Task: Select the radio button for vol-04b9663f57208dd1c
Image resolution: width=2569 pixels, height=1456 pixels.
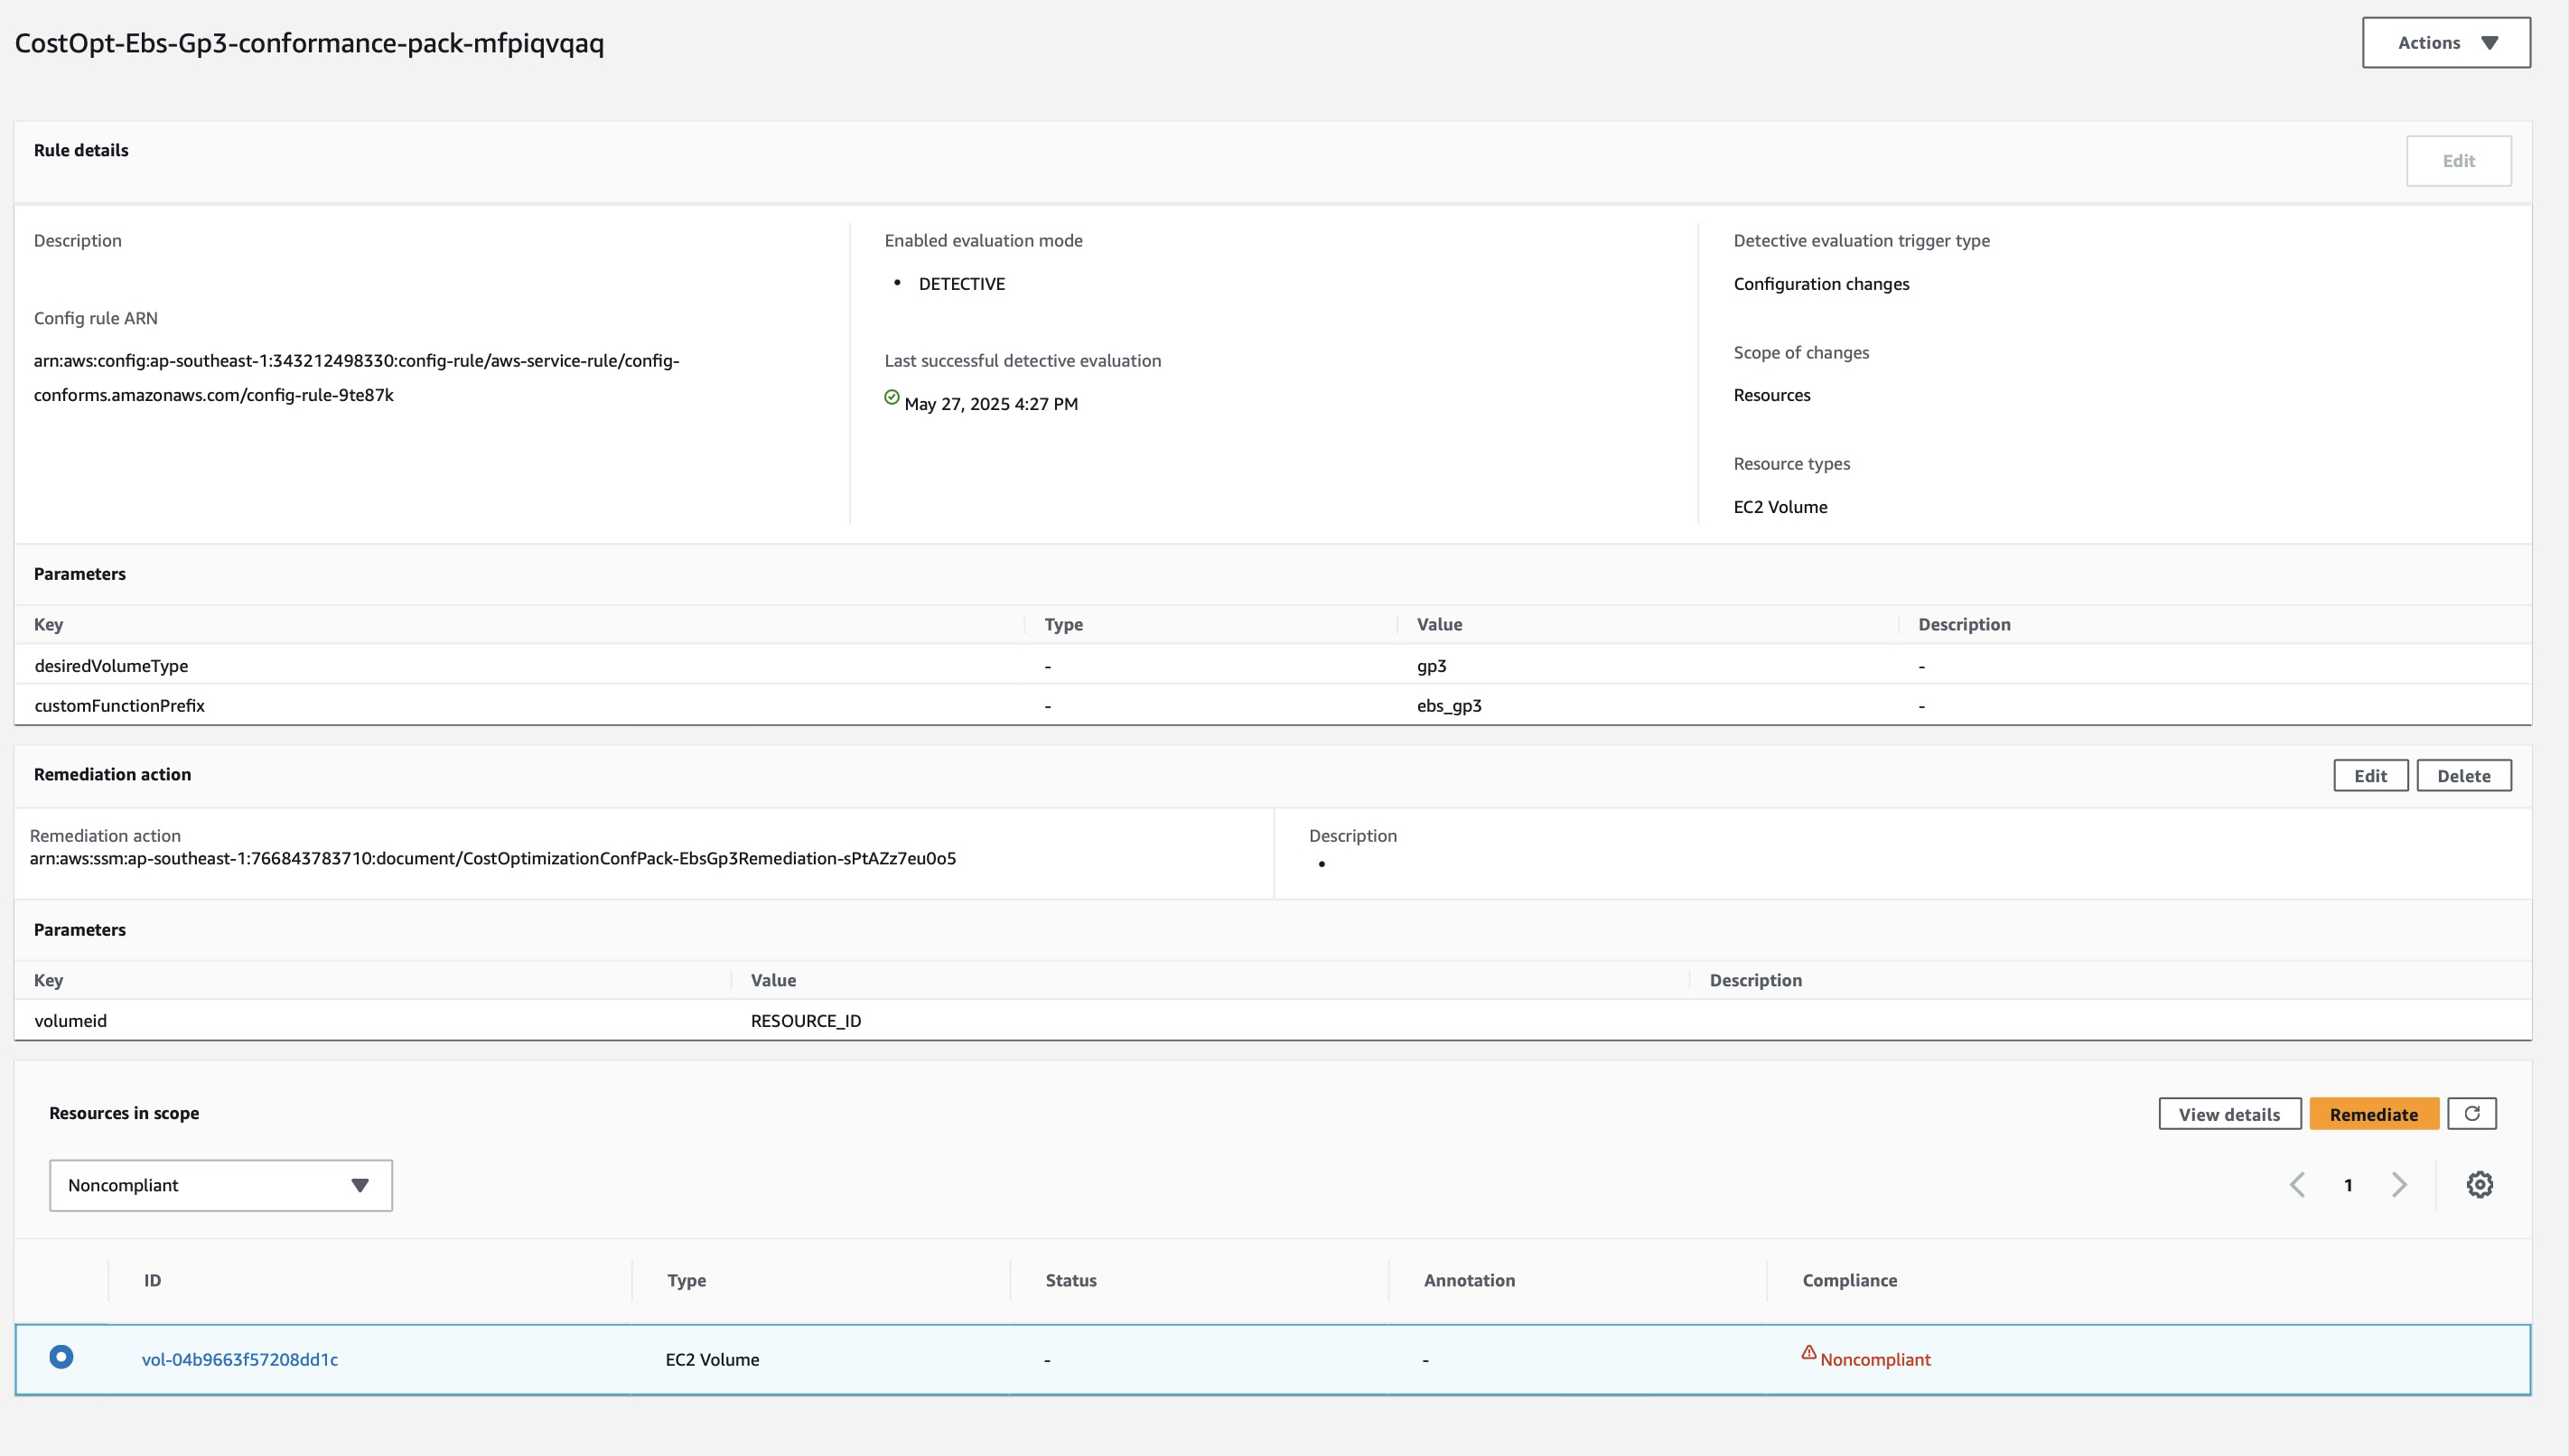Action: point(63,1358)
